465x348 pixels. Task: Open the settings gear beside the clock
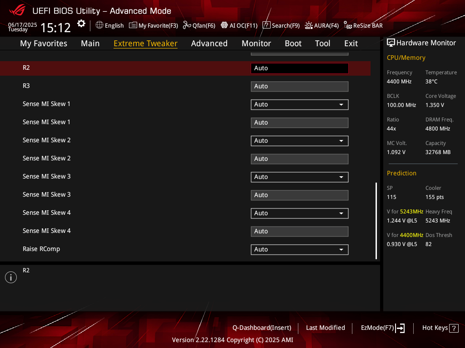click(81, 24)
